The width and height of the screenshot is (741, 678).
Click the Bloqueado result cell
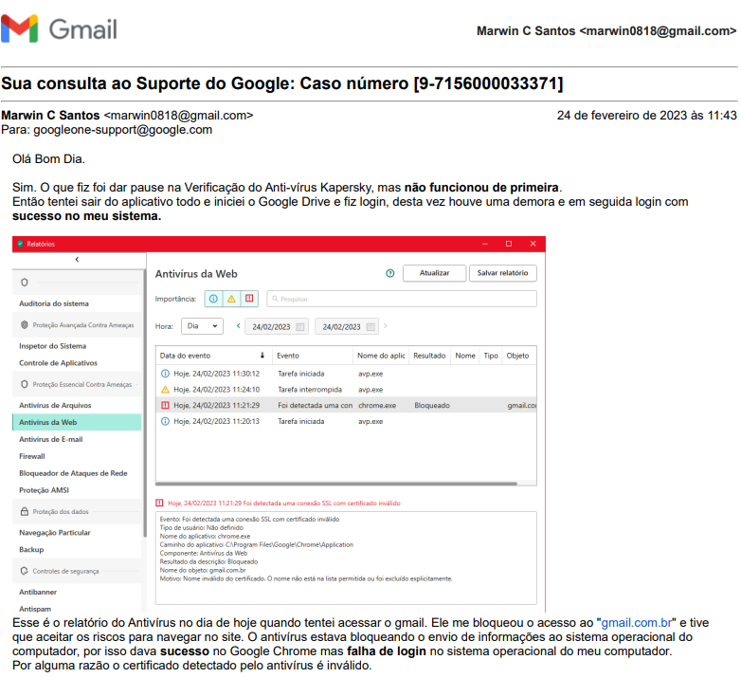(432, 405)
